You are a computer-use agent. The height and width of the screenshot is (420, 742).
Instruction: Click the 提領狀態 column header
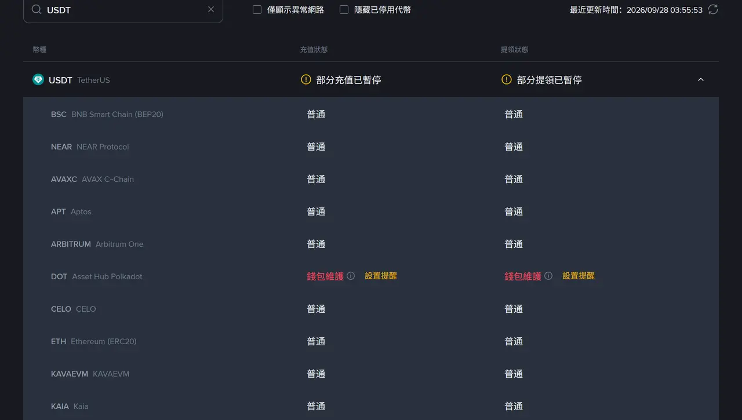515,50
